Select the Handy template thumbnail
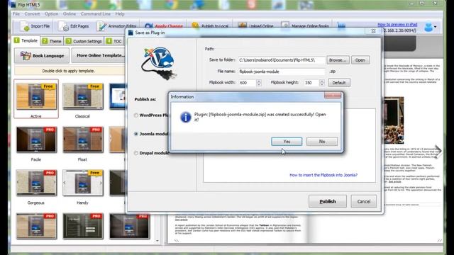The image size is (454, 255). tap(82, 183)
